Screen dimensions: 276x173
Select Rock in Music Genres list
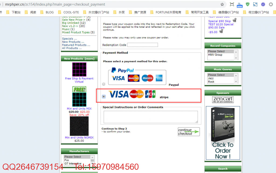click(x=221, y=82)
